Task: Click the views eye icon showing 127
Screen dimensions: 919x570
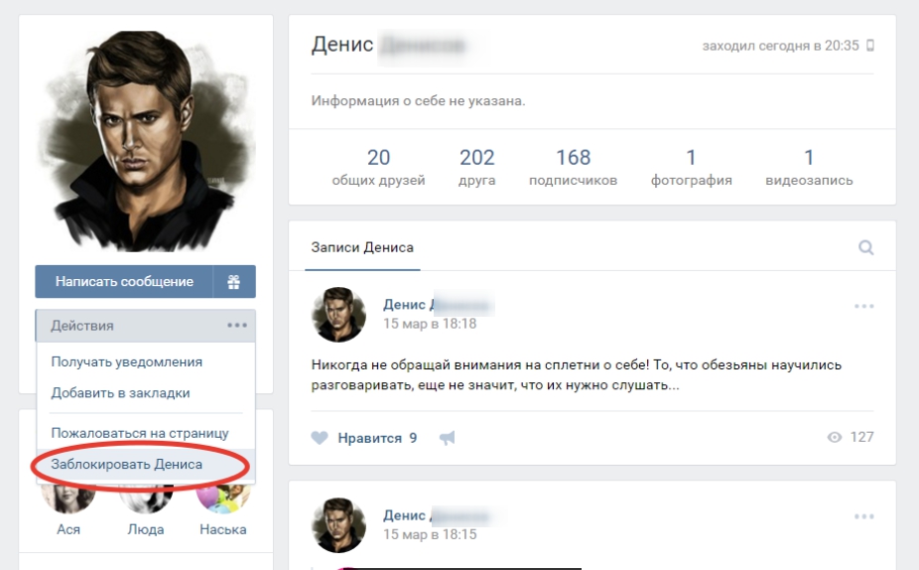Action: pos(835,438)
